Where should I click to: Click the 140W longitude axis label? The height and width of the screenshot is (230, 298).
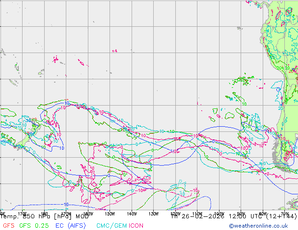coord(132,213)
